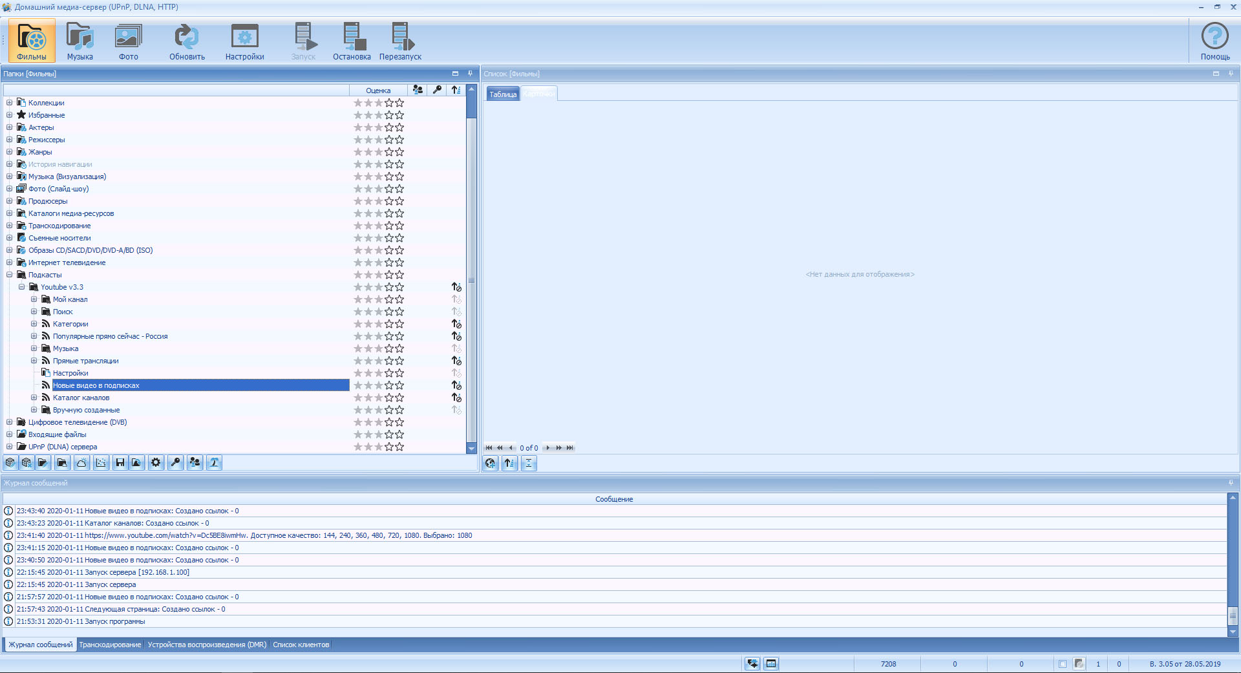The height and width of the screenshot is (673, 1241).
Task: Restart the server with Перезапуск
Action: [x=400, y=41]
